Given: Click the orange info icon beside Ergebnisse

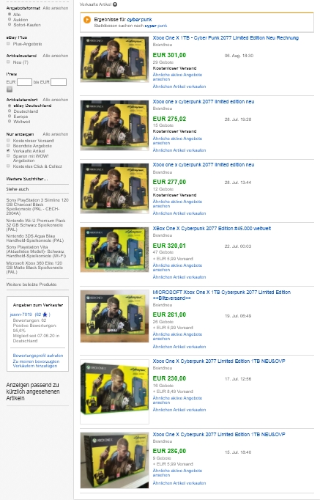Looking at the screenshot, I should point(87,20).
